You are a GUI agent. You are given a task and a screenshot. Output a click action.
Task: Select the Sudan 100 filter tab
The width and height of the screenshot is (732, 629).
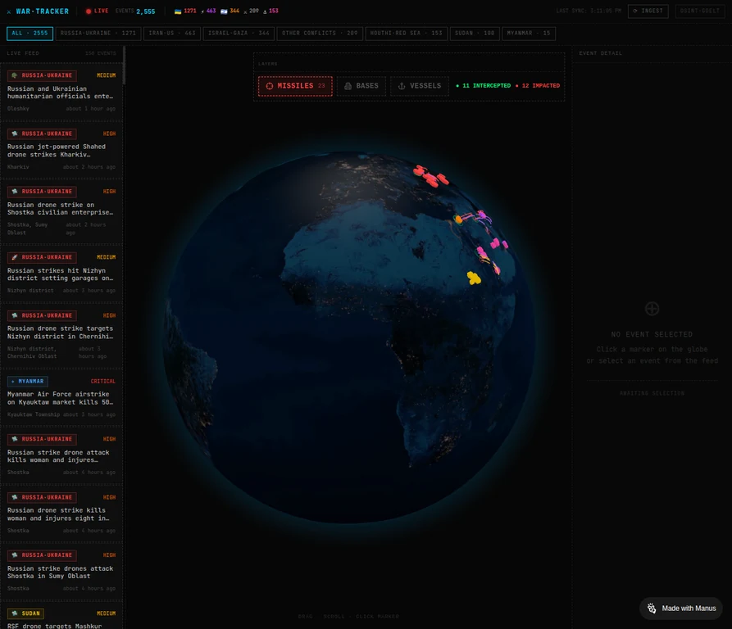coord(475,33)
